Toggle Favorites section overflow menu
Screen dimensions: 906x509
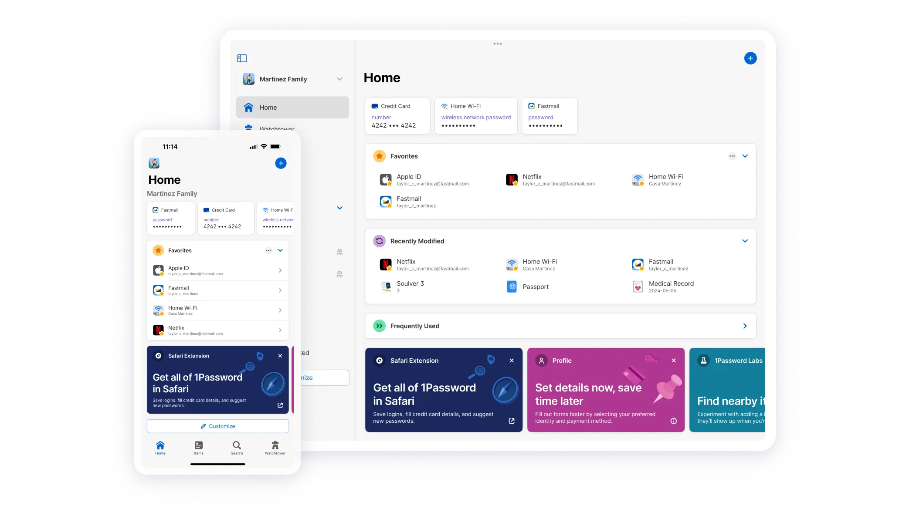pyautogui.click(x=732, y=156)
